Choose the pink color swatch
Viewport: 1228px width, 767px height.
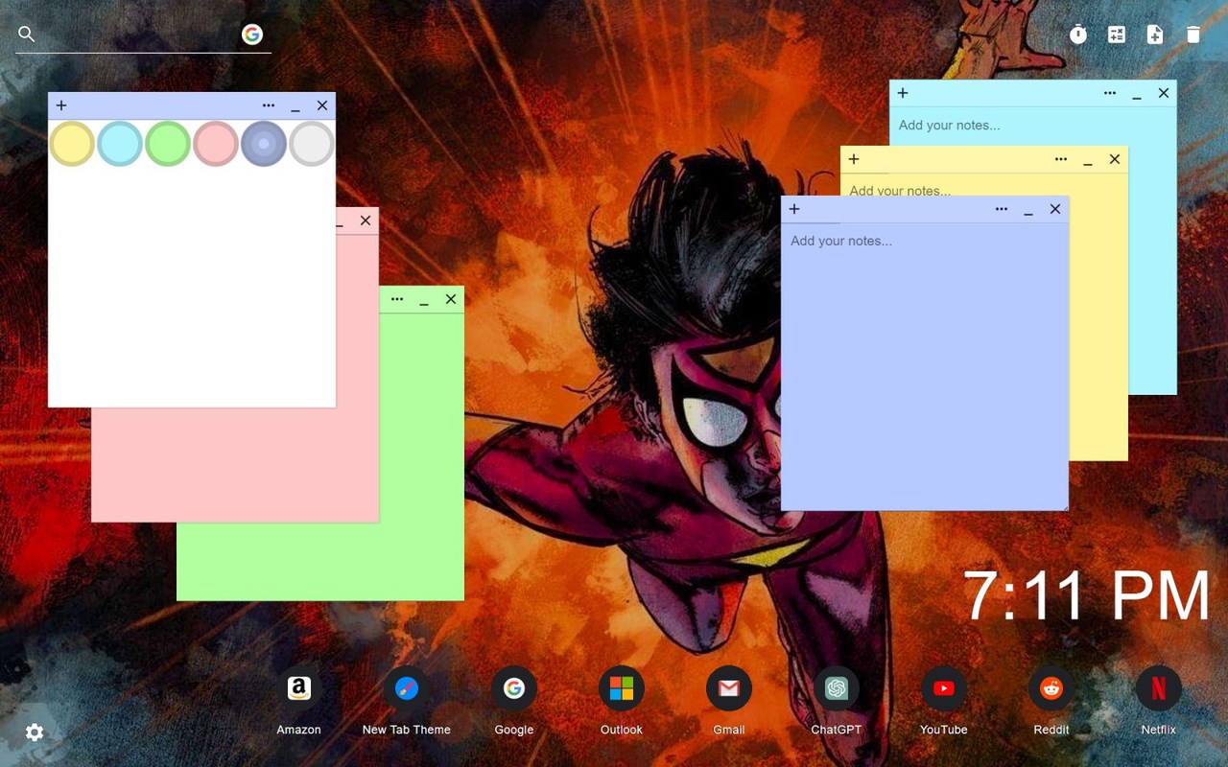click(x=216, y=144)
